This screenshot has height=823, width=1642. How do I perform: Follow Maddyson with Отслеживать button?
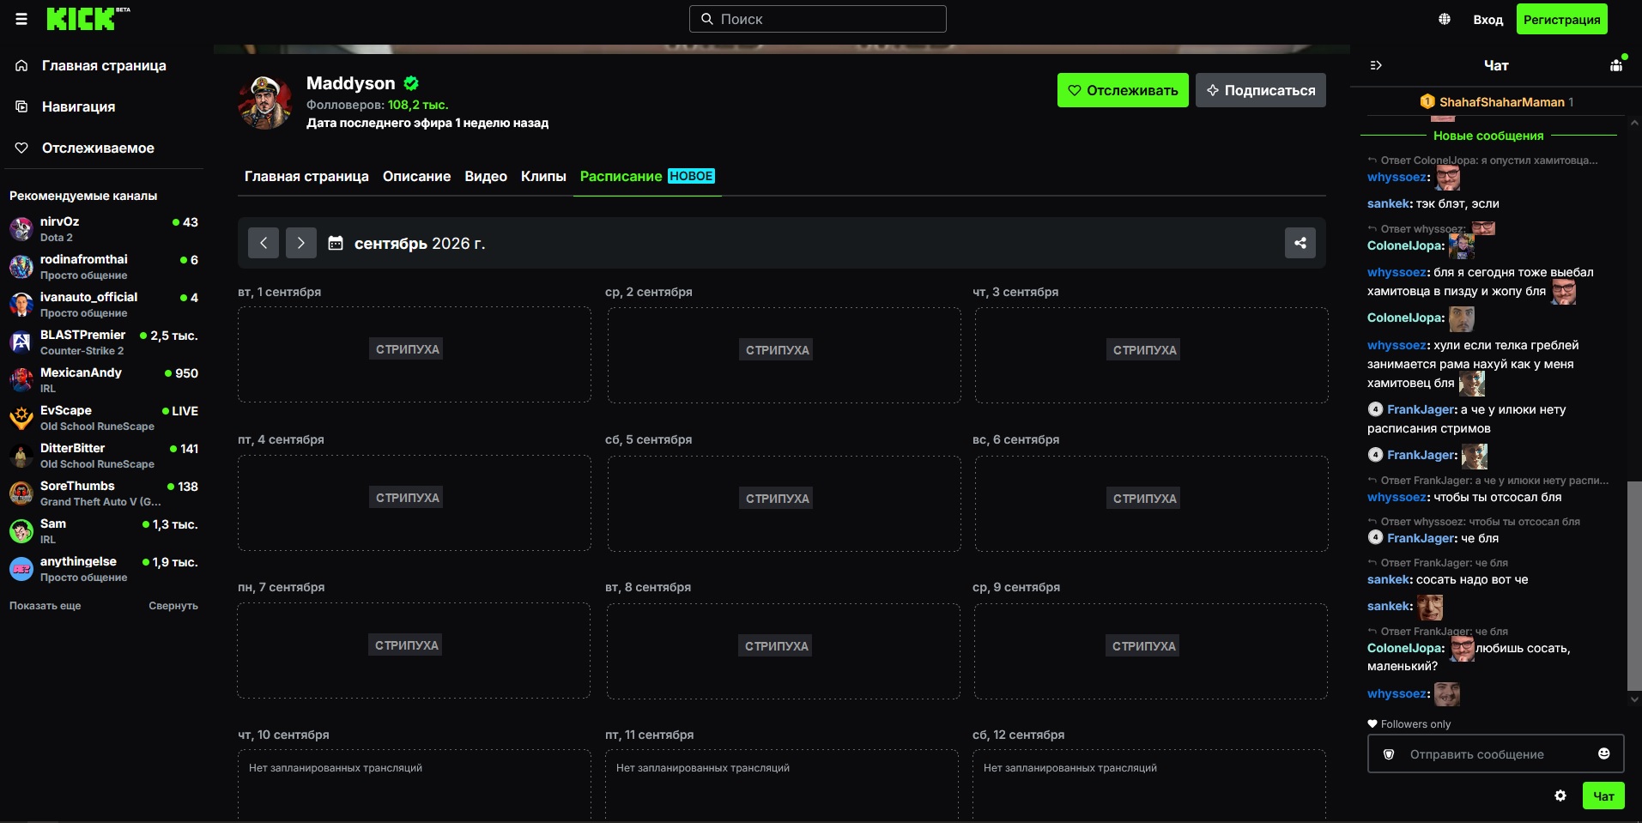click(x=1123, y=90)
